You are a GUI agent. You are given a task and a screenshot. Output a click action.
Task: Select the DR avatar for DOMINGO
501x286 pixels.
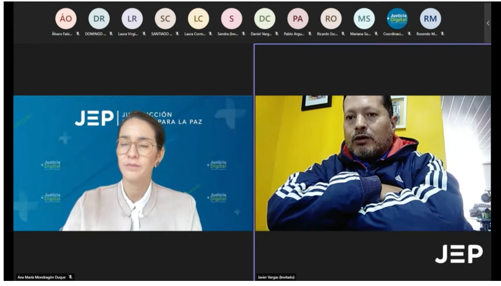click(x=99, y=19)
